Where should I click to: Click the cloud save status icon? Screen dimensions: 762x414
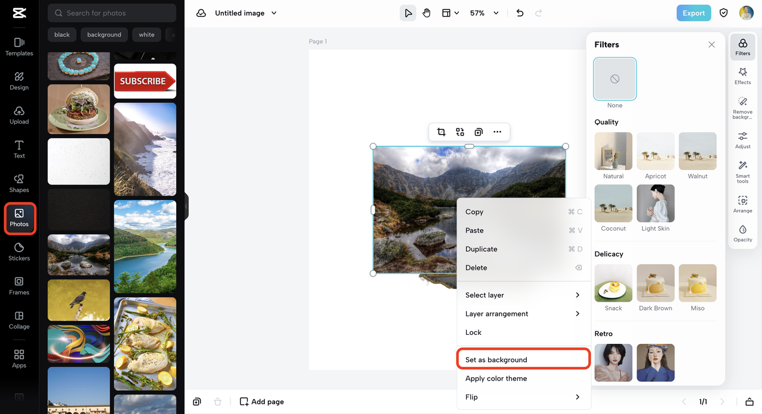click(x=201, y=13)
